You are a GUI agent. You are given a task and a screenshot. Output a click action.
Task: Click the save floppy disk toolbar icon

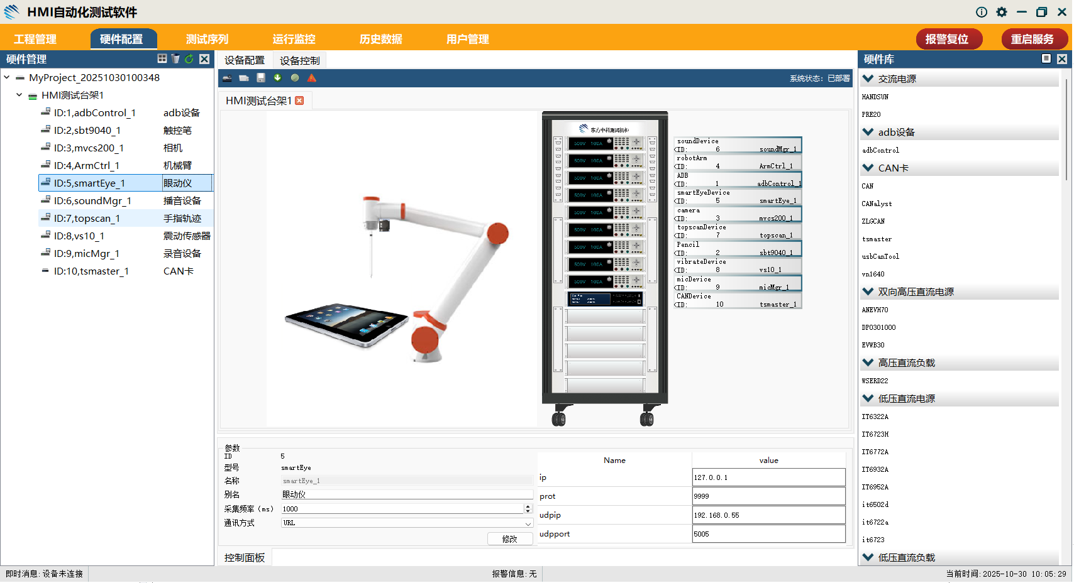click(x=261, y=78)
